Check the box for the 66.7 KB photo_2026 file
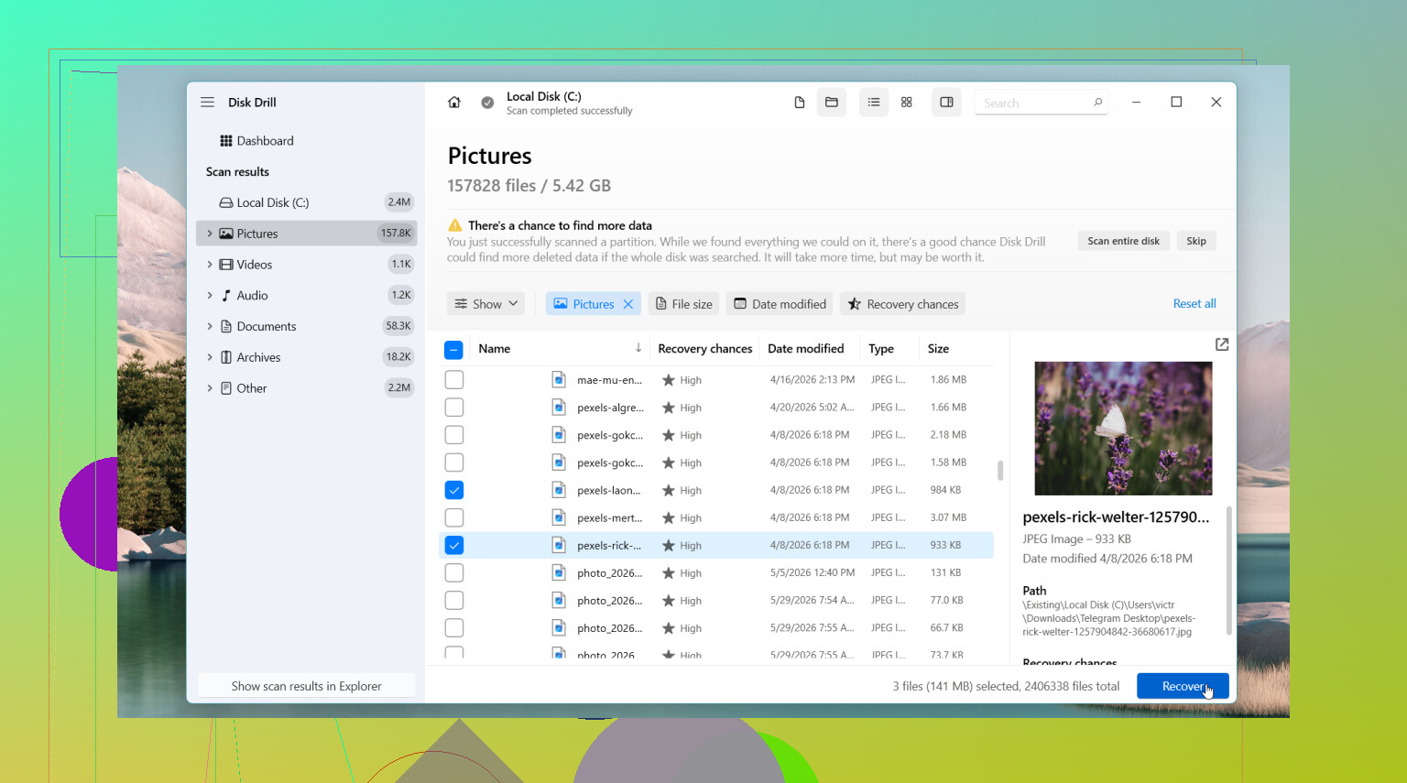The width and height of the screenshot is (1407, 783). click(453, 628)
